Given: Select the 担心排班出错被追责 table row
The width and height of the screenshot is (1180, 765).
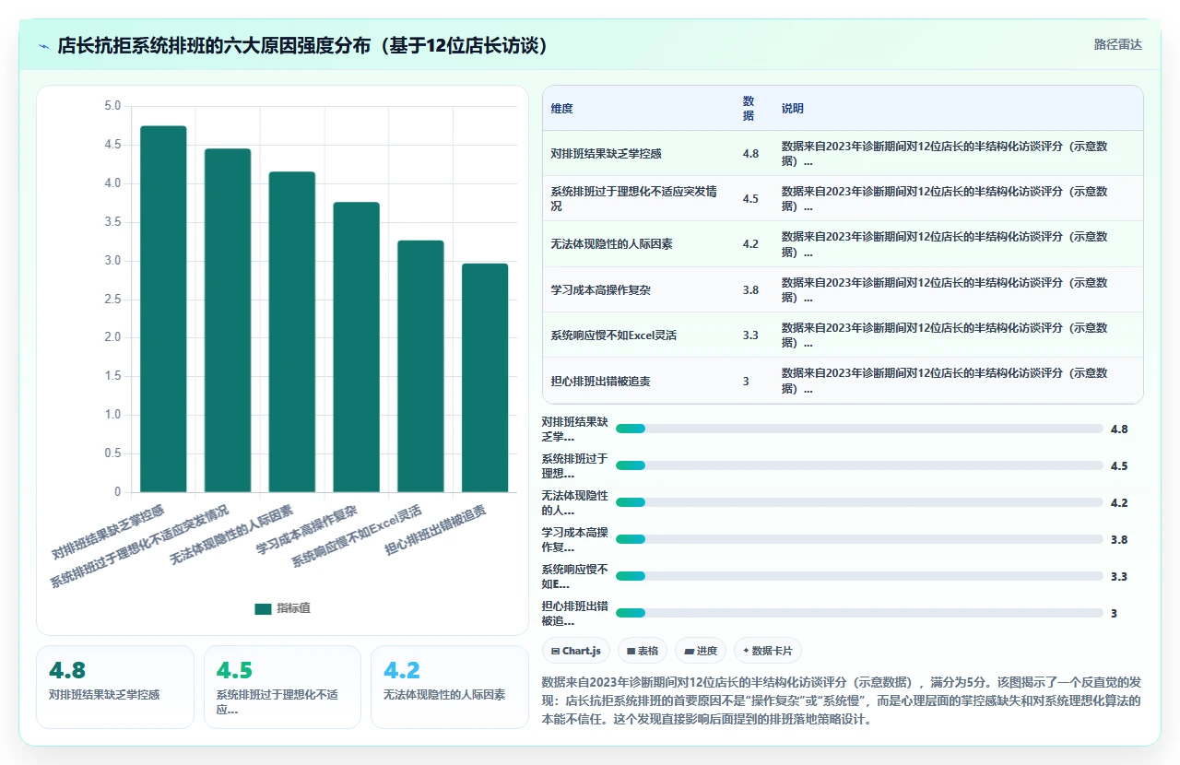Looking at the screenshot, I should tap(843, 381).
